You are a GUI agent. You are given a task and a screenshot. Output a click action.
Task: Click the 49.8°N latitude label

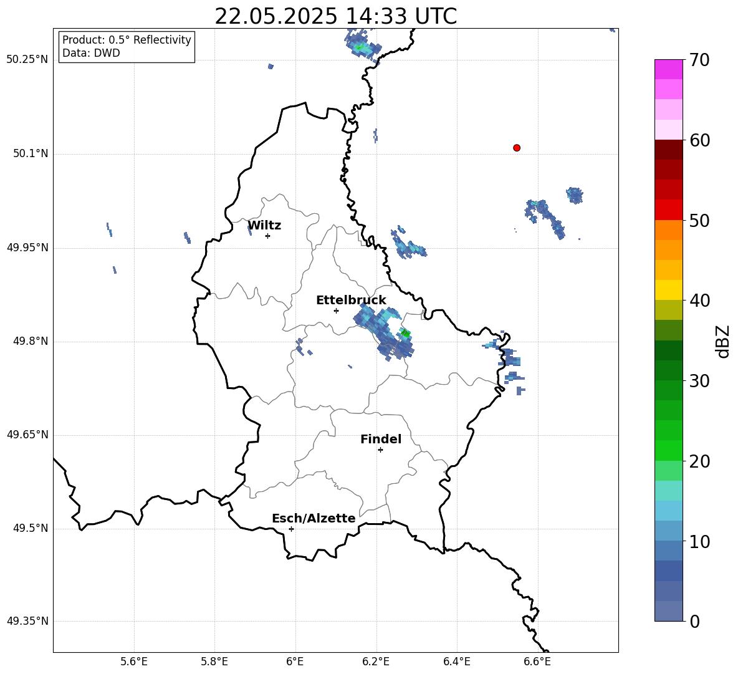30,341
